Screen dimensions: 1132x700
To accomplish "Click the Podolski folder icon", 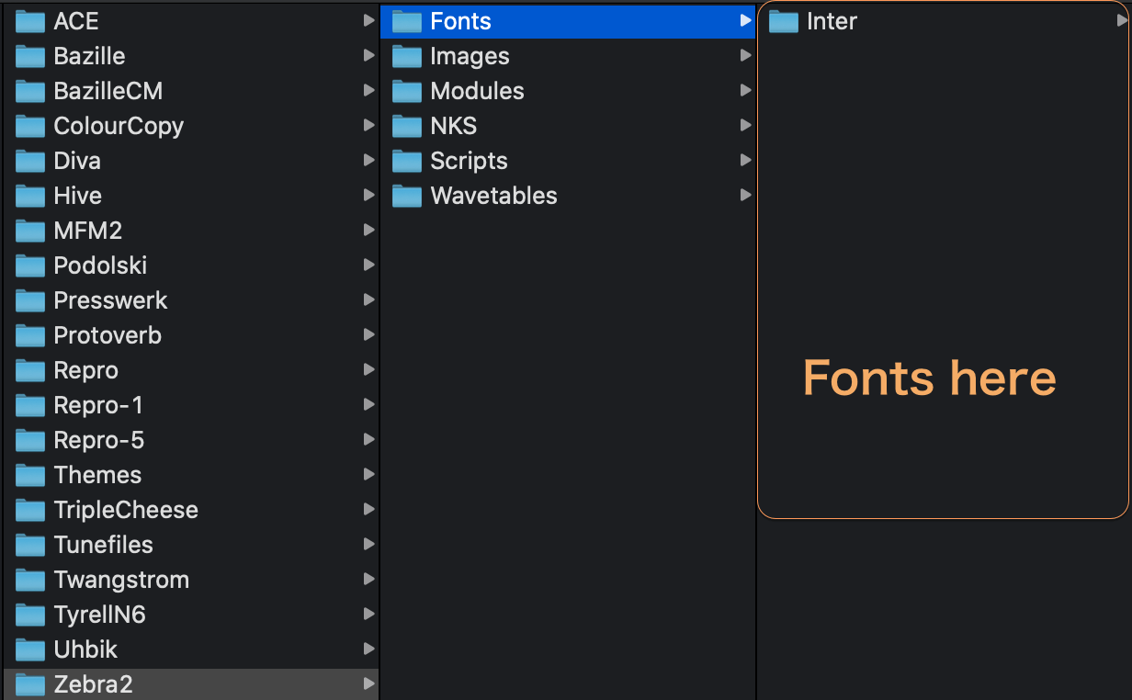I will pos(30,265).
